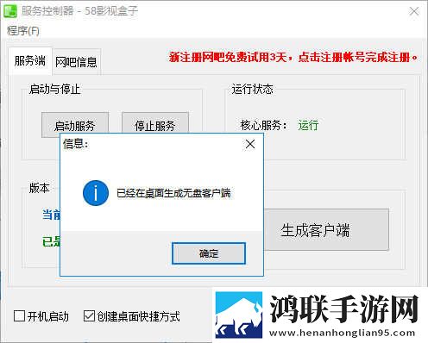Click the blue information icon in the dialog
The height and width of the screenshot is (343, 428).
coord(96,193)
